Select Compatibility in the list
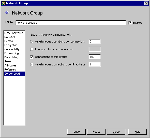 pos(14,49)
